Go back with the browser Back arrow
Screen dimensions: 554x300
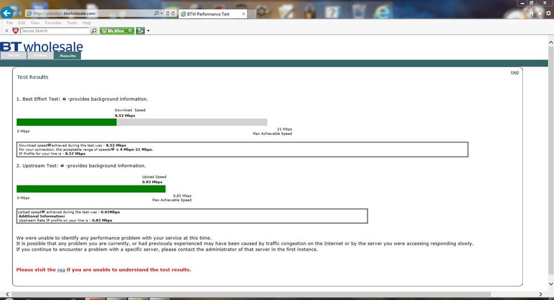[7, 13]
